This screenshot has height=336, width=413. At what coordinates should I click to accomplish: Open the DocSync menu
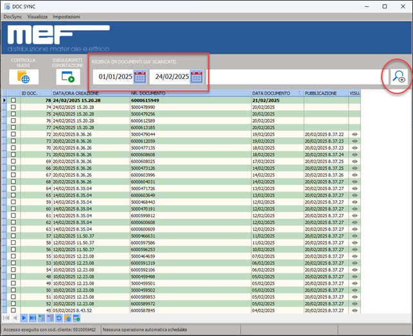point(13,17)
